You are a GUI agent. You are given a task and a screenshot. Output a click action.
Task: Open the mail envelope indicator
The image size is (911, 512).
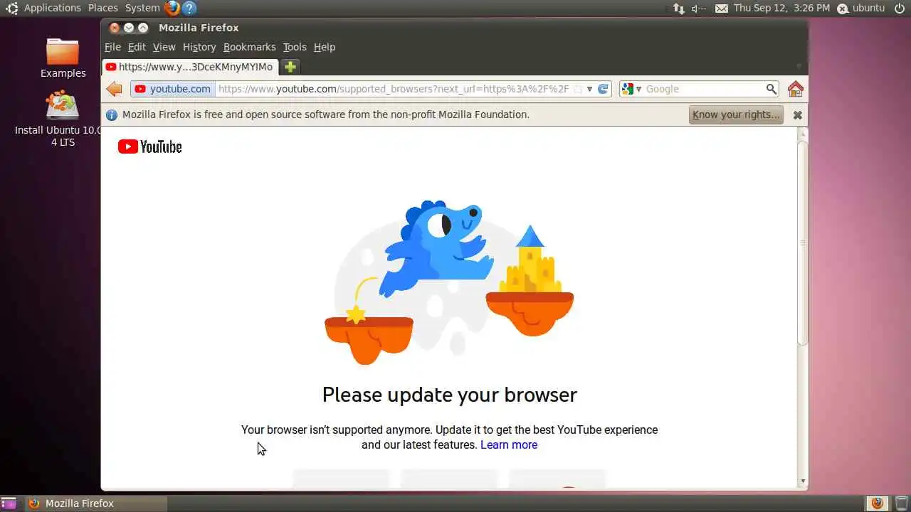pyautogui.click(x=722, y=8)
